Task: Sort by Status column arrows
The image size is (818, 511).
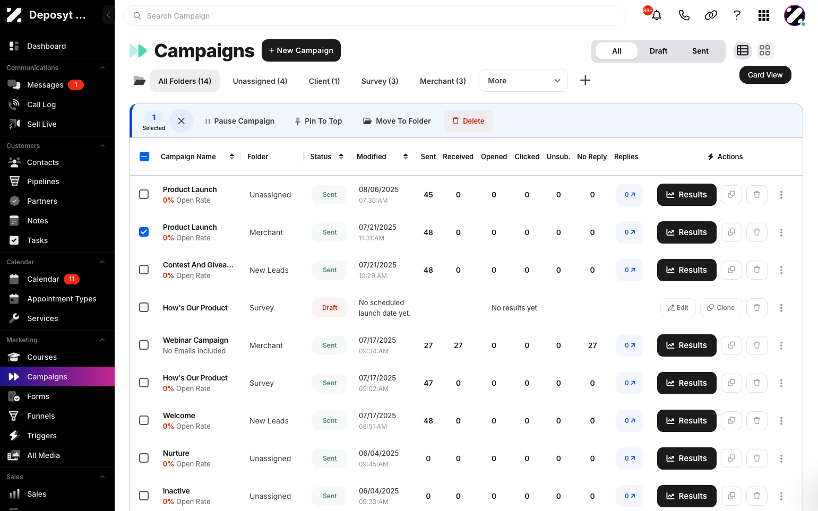Action: tap(341, 157)
